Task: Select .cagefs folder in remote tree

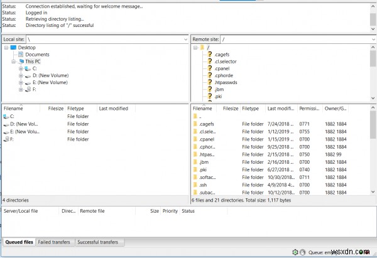Action: [222, 55]
